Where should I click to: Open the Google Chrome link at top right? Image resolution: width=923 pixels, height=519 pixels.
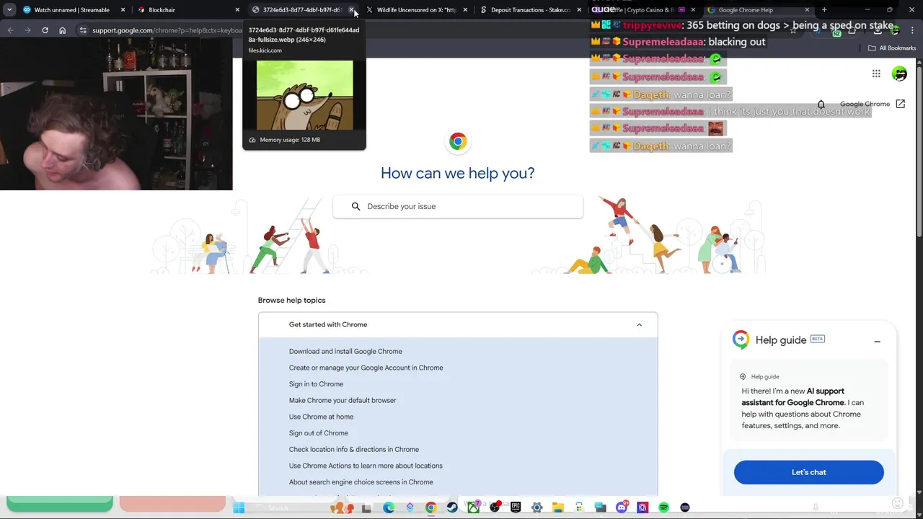tap(865, 104)
